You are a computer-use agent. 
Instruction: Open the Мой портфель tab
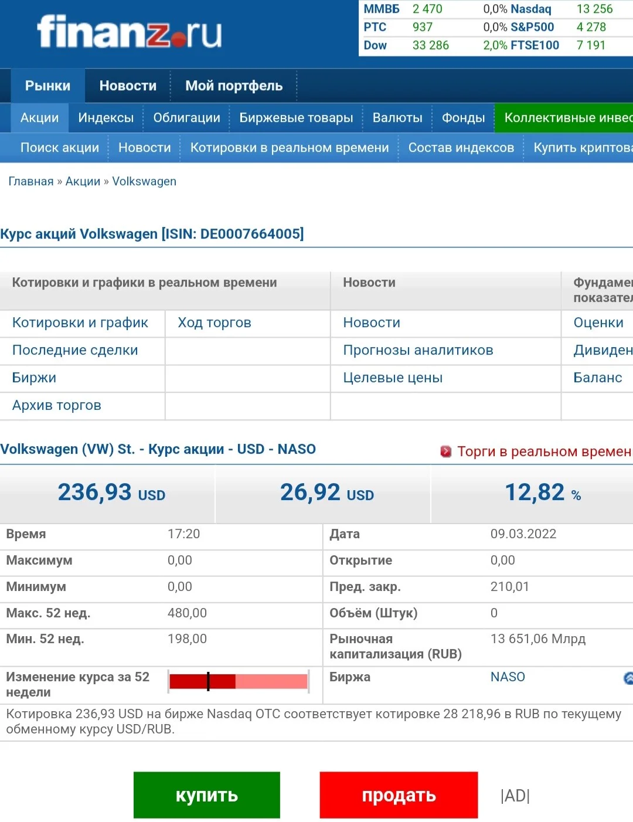click(x=234, y=86)
